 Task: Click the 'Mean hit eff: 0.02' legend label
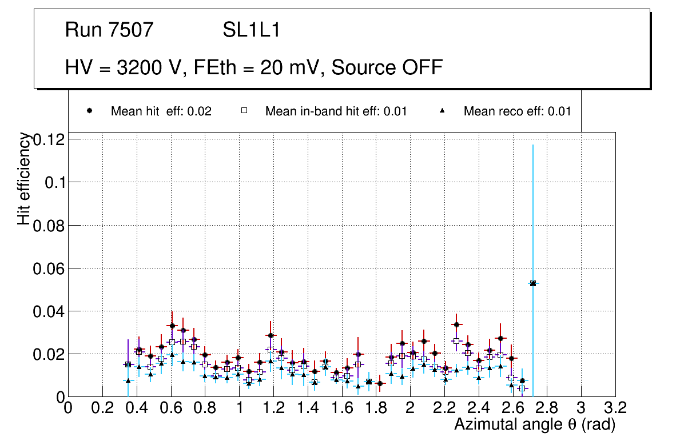click(161, 111)
